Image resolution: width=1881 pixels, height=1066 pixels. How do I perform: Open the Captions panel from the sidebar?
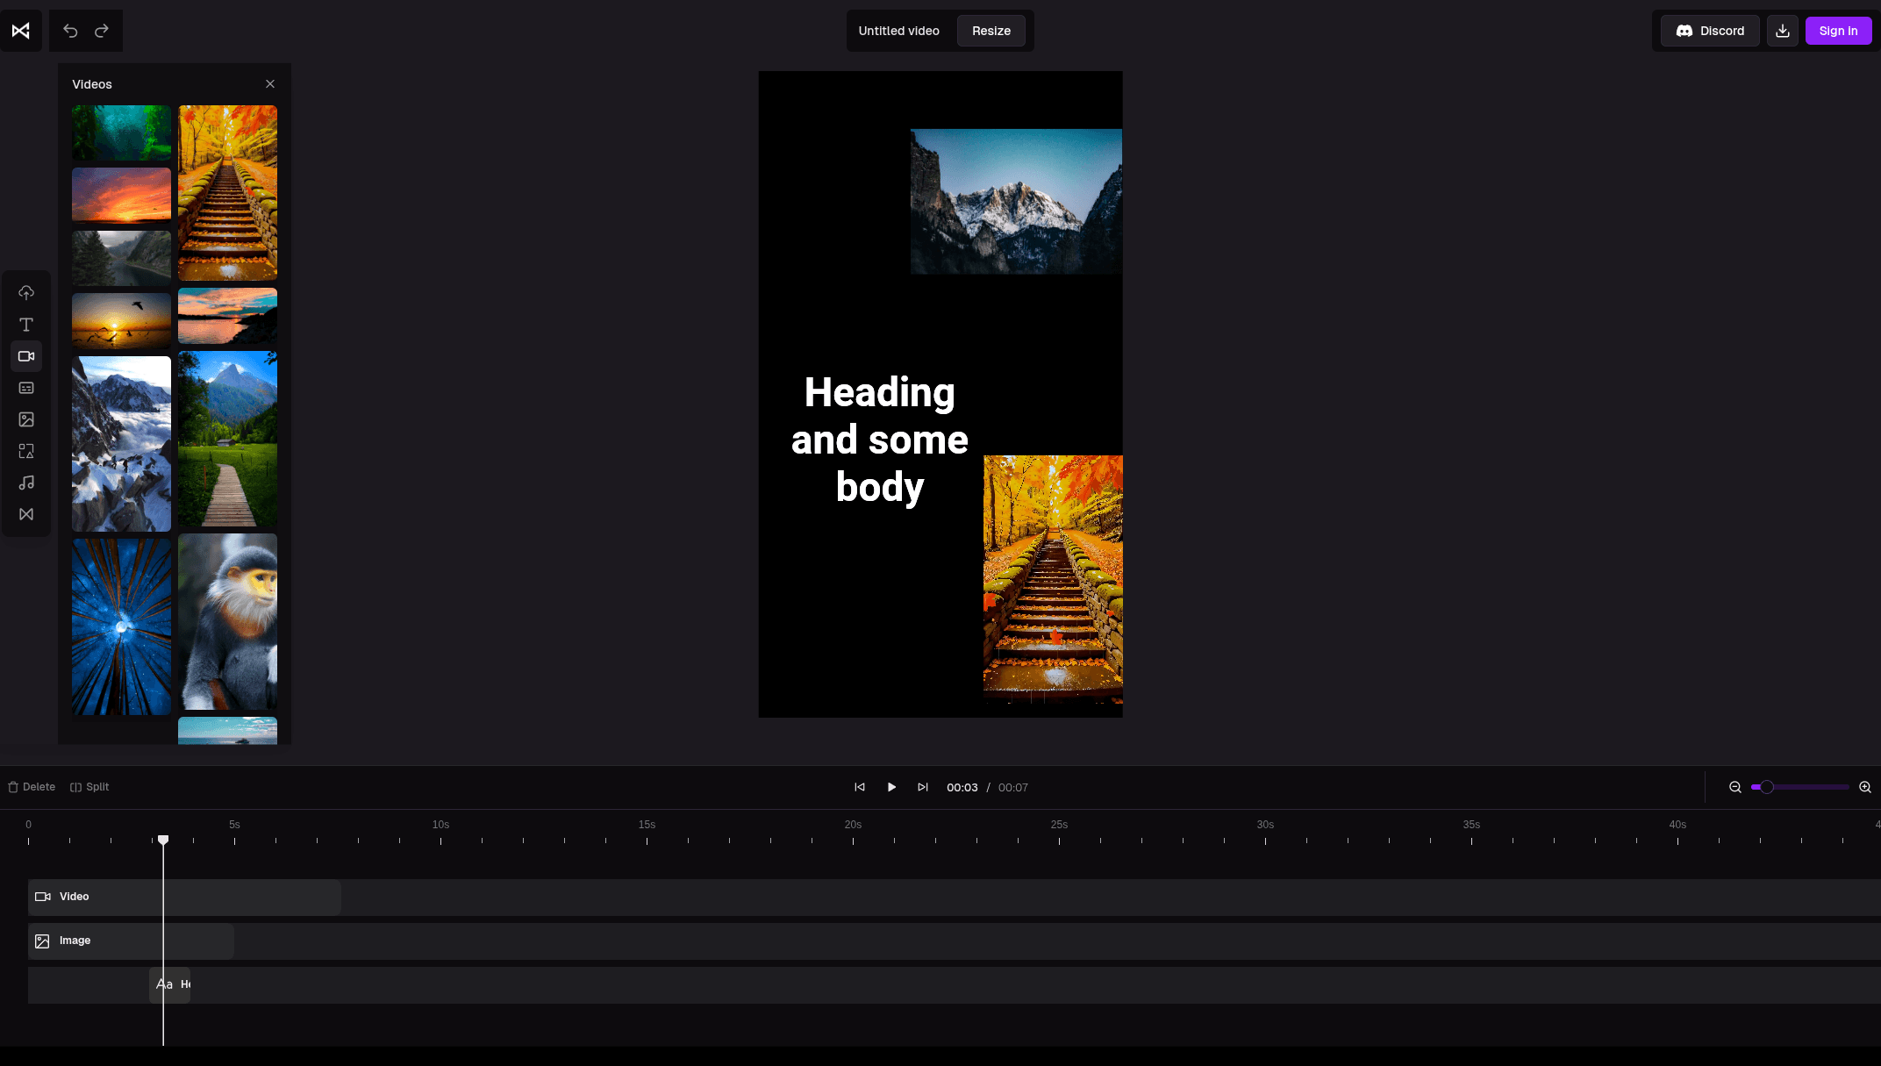tap(26, 388)
